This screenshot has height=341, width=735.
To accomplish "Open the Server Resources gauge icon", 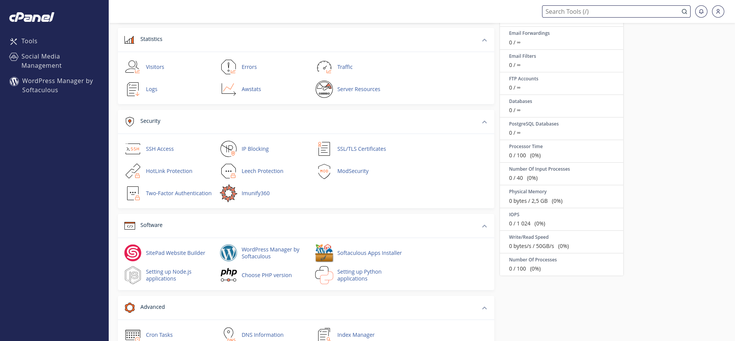I will tap(324, 89).
